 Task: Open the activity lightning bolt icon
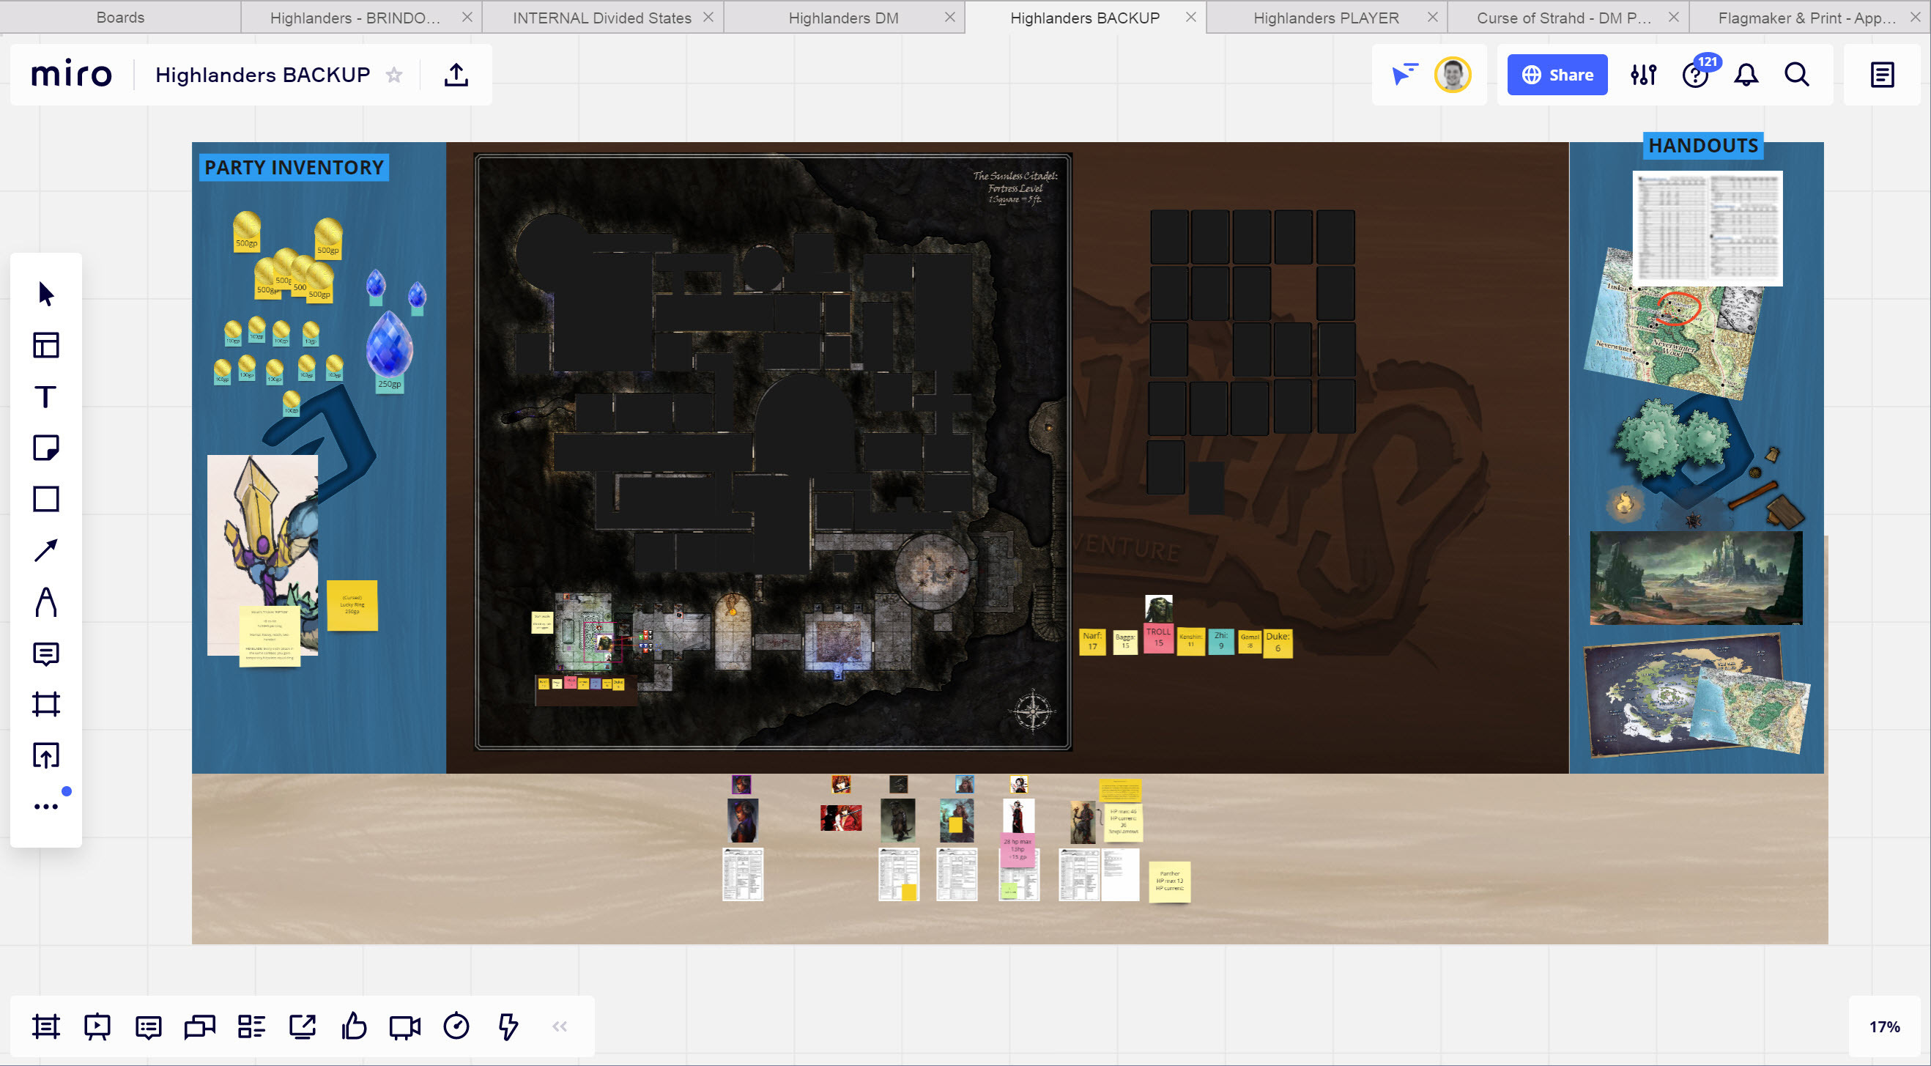[x=508, y=1026]
